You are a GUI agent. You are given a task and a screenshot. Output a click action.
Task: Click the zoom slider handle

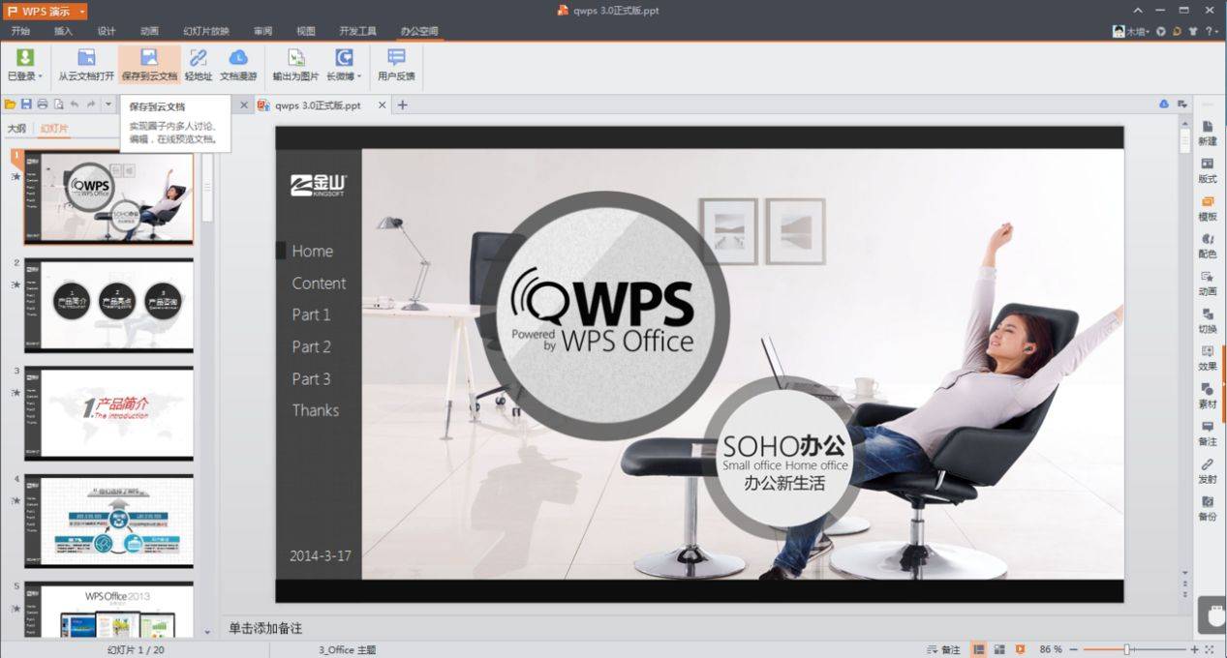(x=1126, y=649)
